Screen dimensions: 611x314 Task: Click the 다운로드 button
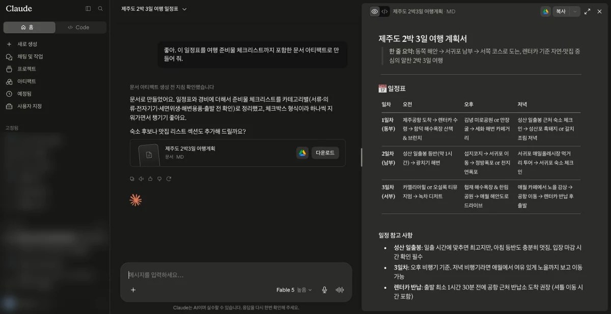325,153
